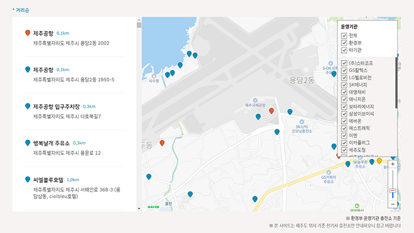
Task: Toggle the 타기관 checkbox
Action: (x=344, y=50)
